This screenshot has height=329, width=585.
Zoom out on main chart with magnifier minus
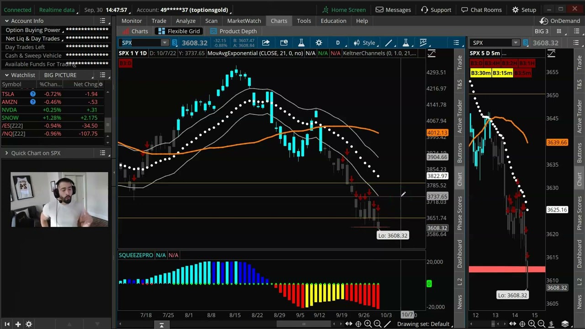[378, 324]
